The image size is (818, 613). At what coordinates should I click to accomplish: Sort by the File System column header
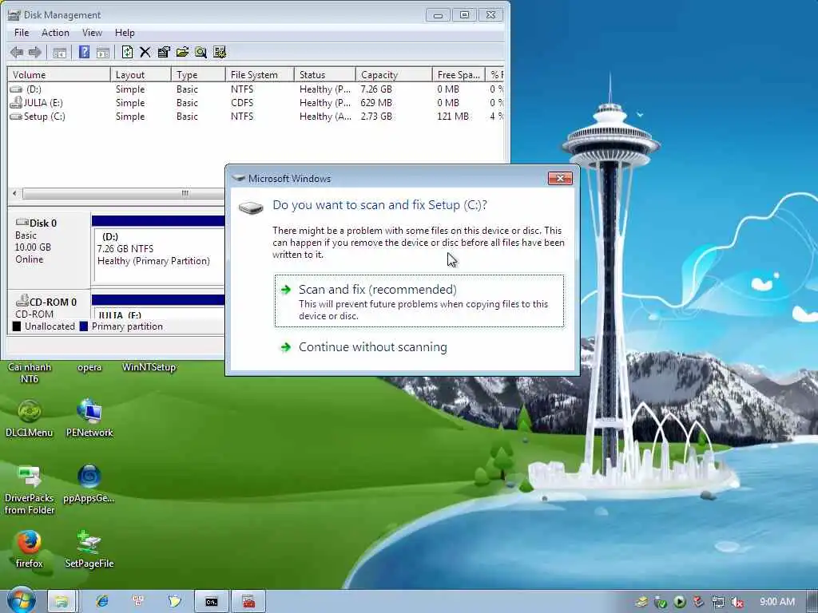click(x=260, y=74)
